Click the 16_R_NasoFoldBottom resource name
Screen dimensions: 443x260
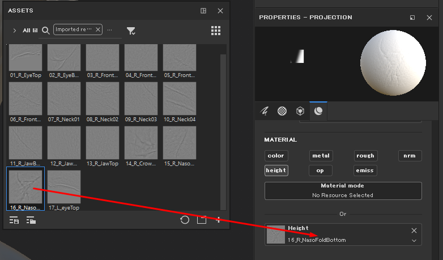click(317, 240)
